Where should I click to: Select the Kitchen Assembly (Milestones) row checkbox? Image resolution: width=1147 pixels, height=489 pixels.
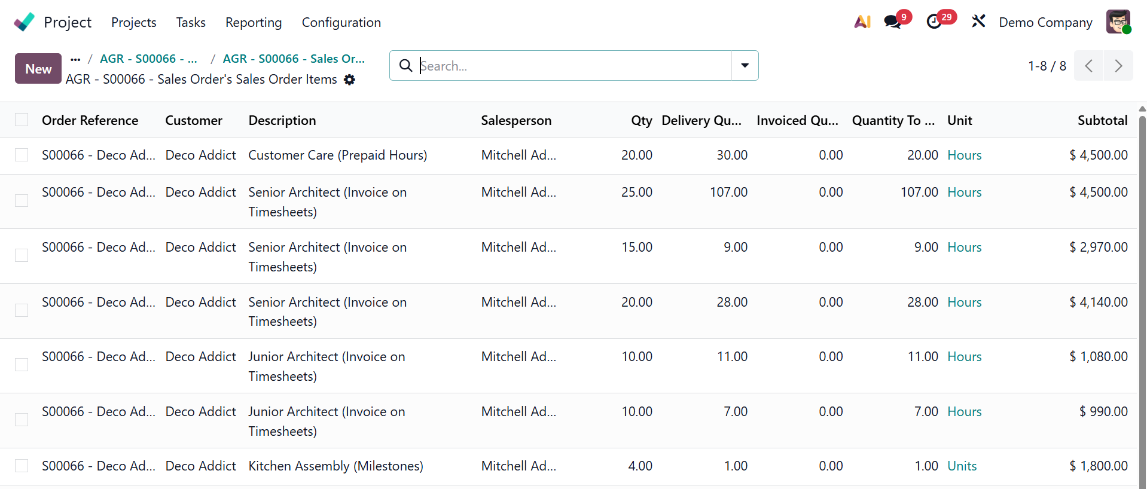point(22,466)
